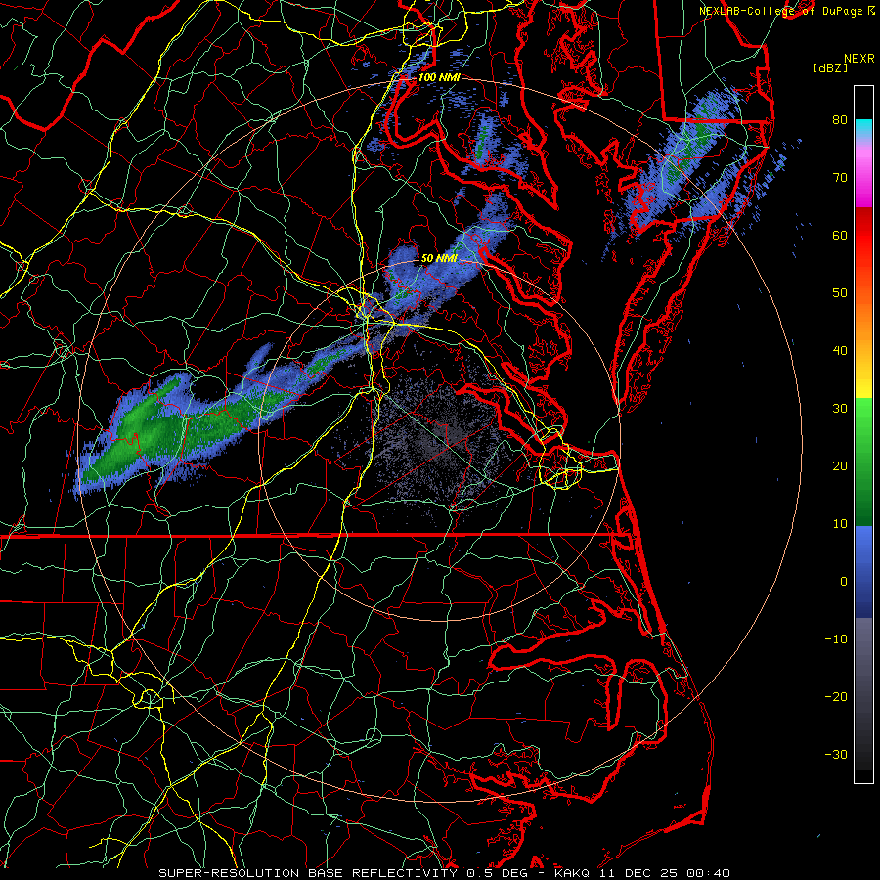The image size is (880, 880).
Task: Click the -20 dBZ scale value
Action: pos(836,697)
